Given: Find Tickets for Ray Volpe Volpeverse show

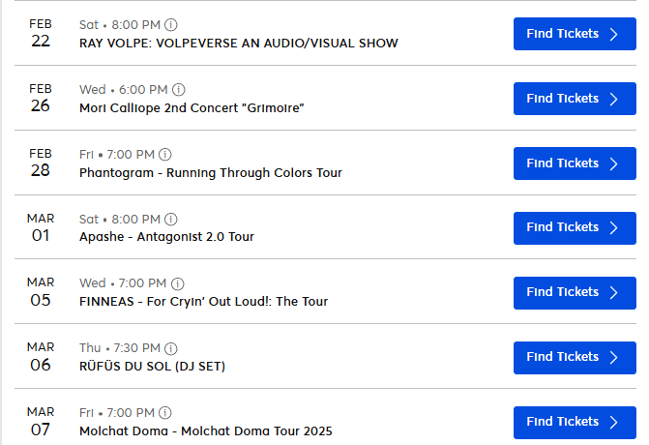Looking at the screenshot, I should tap(575, 34).
